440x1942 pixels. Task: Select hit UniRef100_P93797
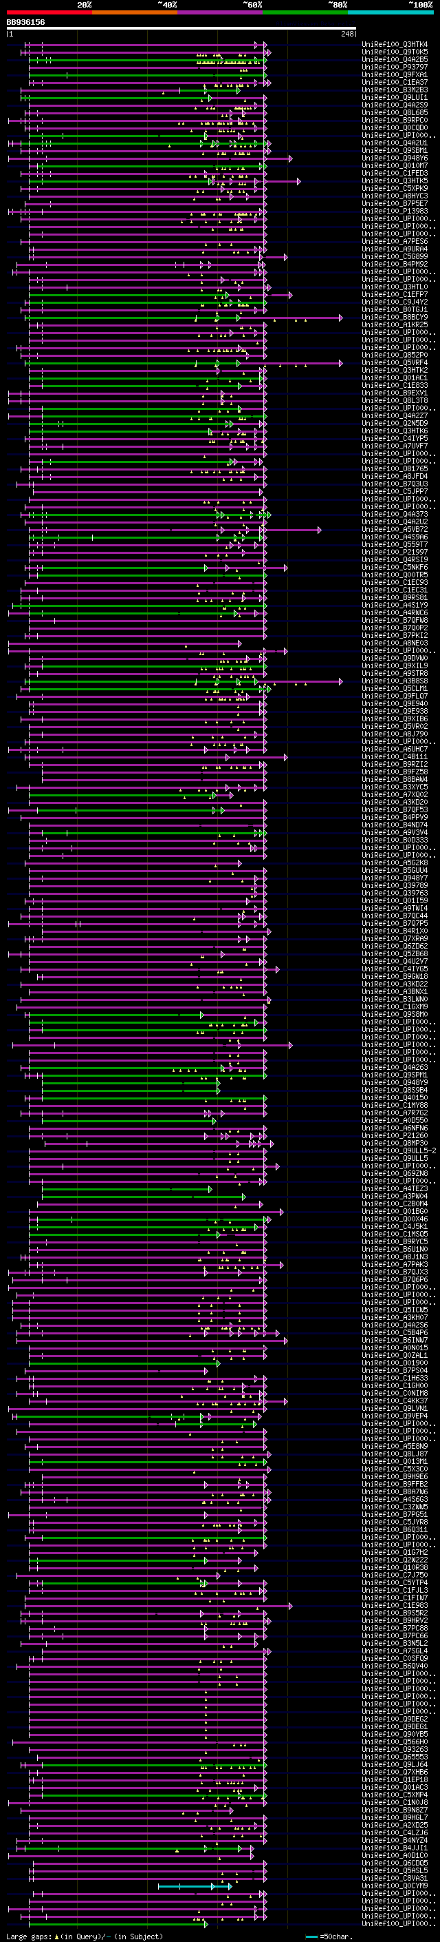click(x=395, y=67)
